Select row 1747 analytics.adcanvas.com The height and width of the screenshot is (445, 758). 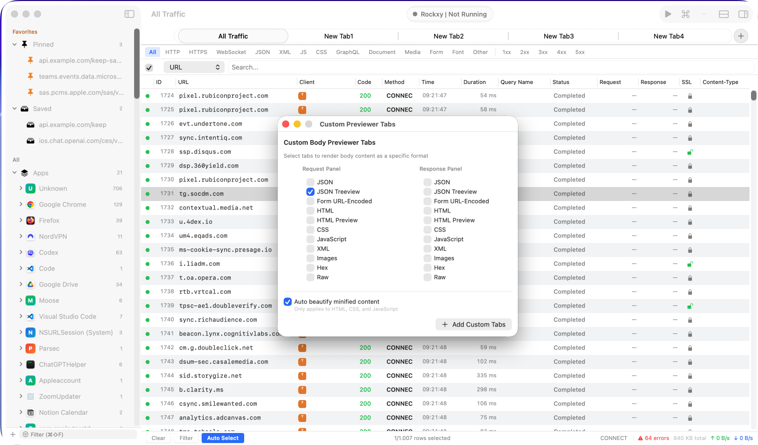pos(445,417)
